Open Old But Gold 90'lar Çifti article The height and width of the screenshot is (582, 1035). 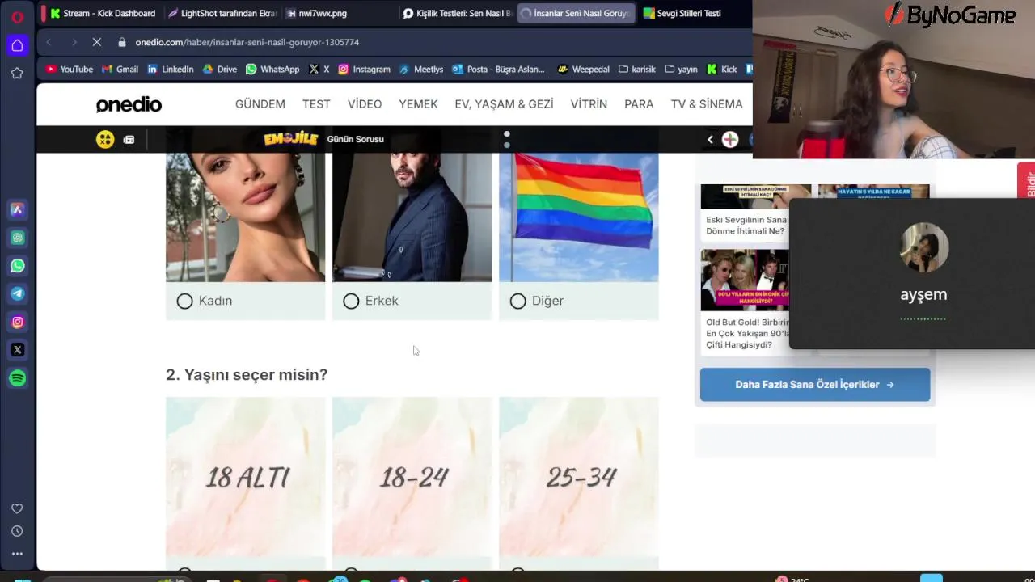[745, 302]
